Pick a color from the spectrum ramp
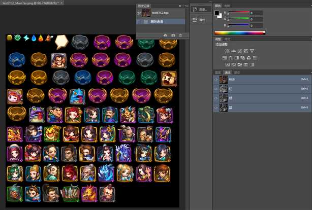The width and height of the screenshot is (312, 210). 240,33
